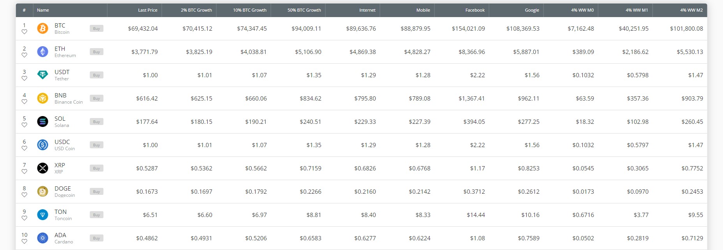The image size is (723, 250).
Task: Select the Solana coin icon
Action: pos(42,122)
